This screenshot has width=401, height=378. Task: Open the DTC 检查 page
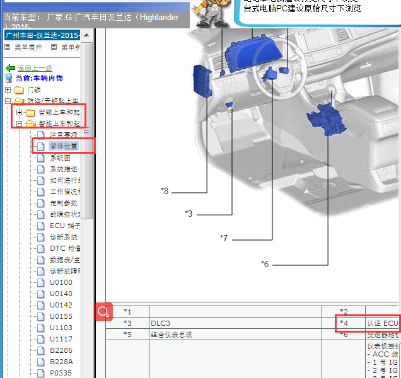(65, 248)
